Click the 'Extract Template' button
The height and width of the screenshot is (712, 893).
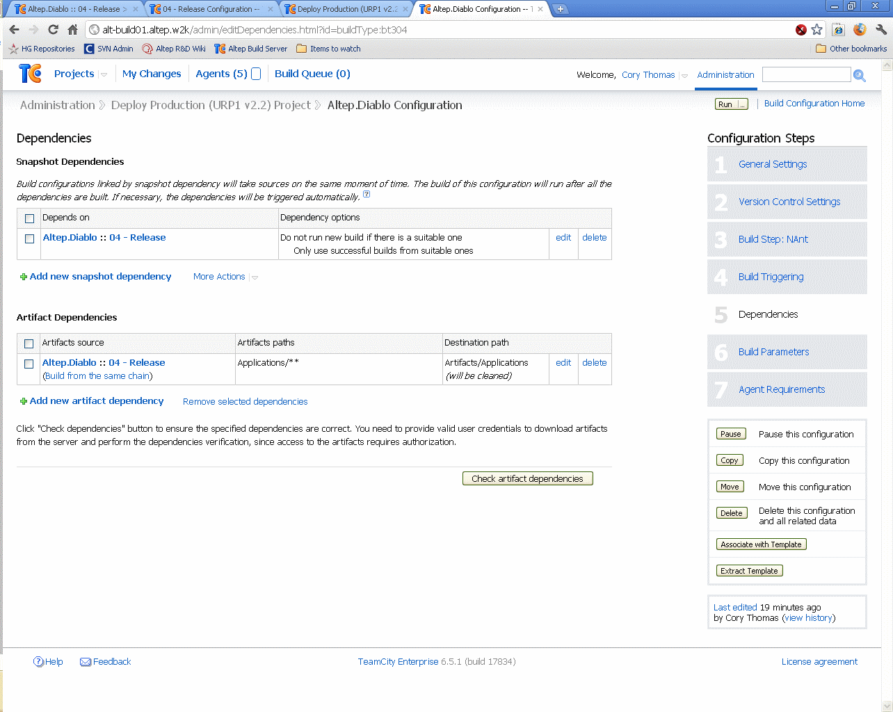[749, 571]
